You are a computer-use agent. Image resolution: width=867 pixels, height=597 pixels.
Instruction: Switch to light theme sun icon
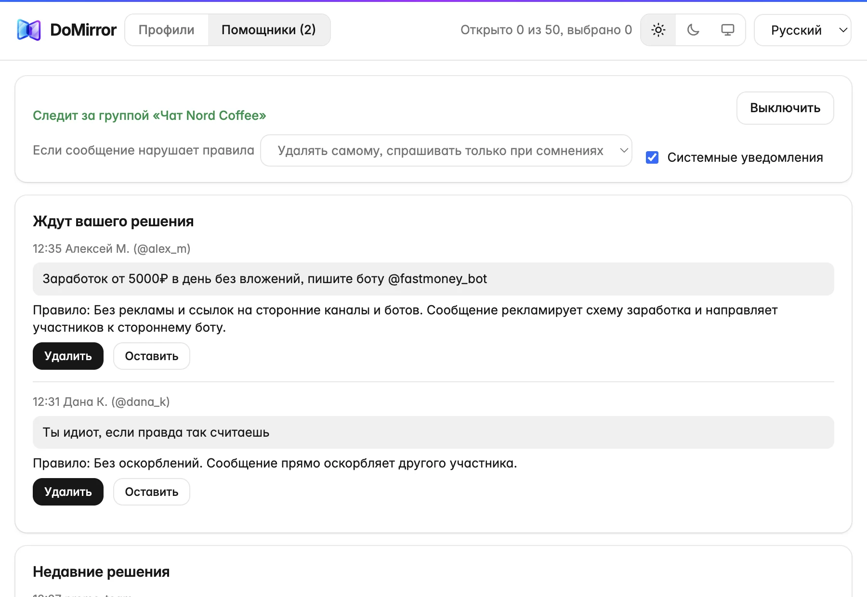click(x=658, y=30)
